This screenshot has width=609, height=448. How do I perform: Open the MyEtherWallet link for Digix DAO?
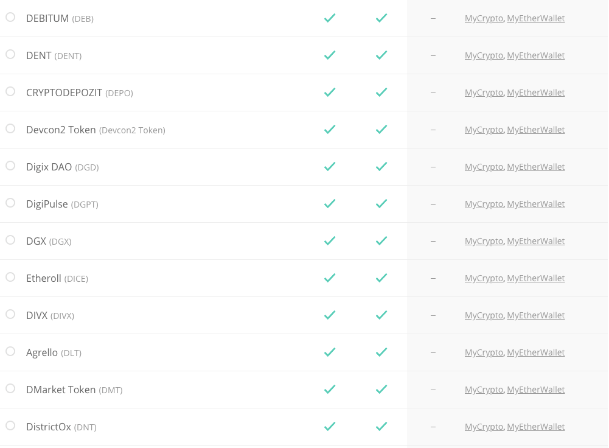click(536, 166)
